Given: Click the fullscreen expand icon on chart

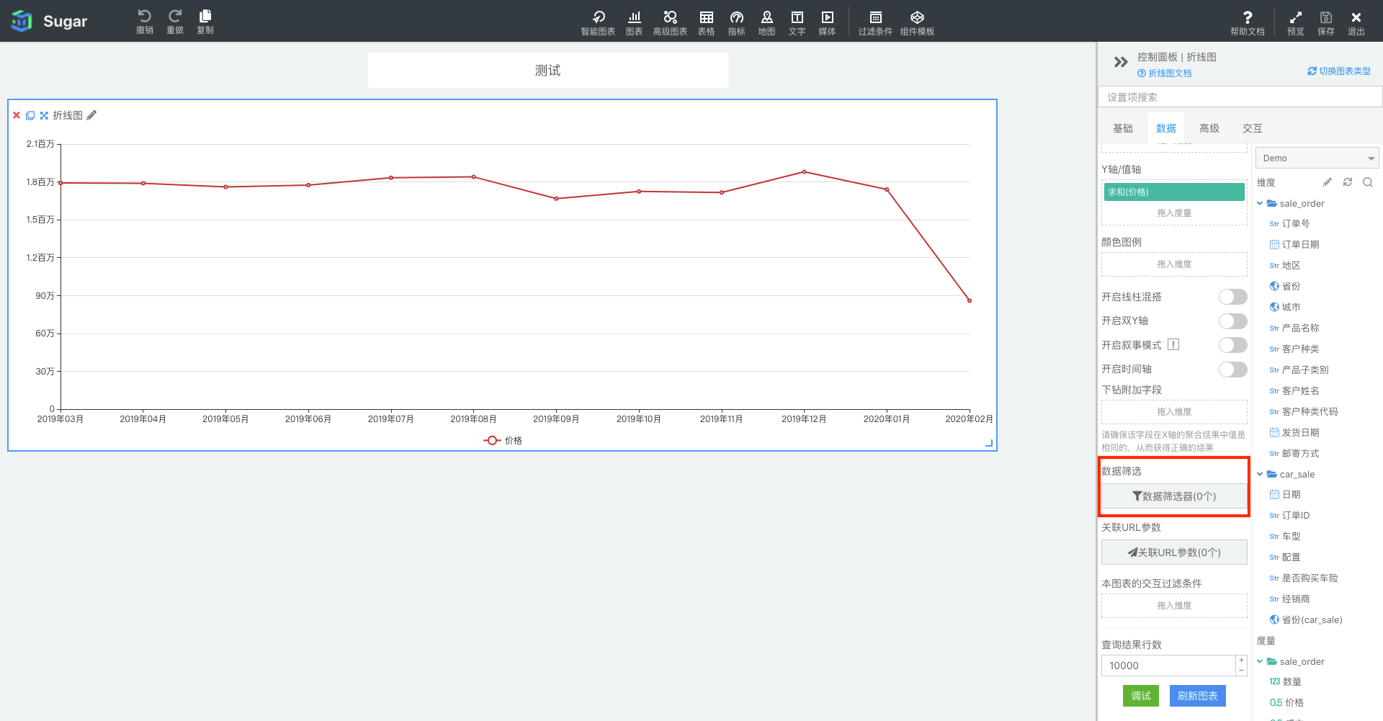Looking at the screenshot, I should click(44, 115).
